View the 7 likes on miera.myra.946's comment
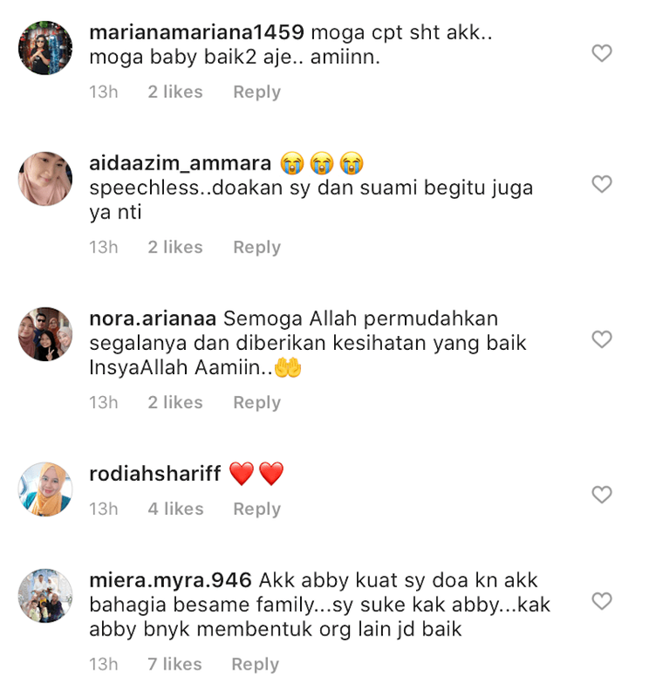 tap(174, 664)
